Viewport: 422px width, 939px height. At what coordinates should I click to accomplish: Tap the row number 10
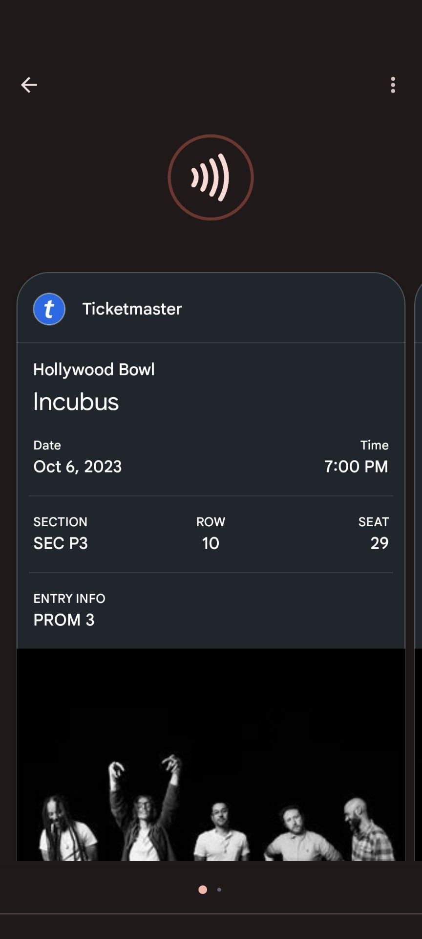211,543
